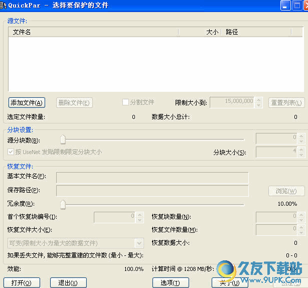Increase 首个恢复块编号 with up arrow

pos(139,215)
